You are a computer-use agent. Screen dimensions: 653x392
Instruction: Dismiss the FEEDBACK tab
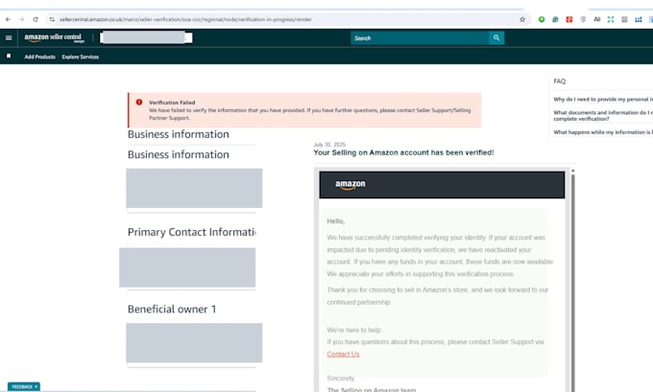[36, 386]
